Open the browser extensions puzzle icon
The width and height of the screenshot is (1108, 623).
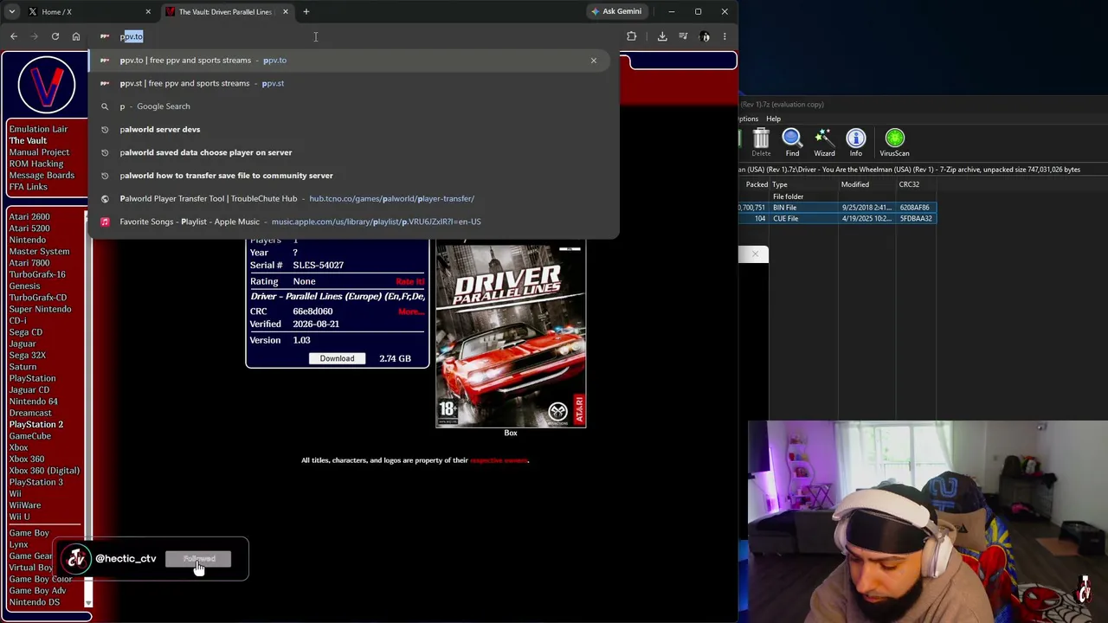coord(631,36)
